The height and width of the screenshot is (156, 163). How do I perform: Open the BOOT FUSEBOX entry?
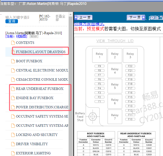(x=29, y=61)
